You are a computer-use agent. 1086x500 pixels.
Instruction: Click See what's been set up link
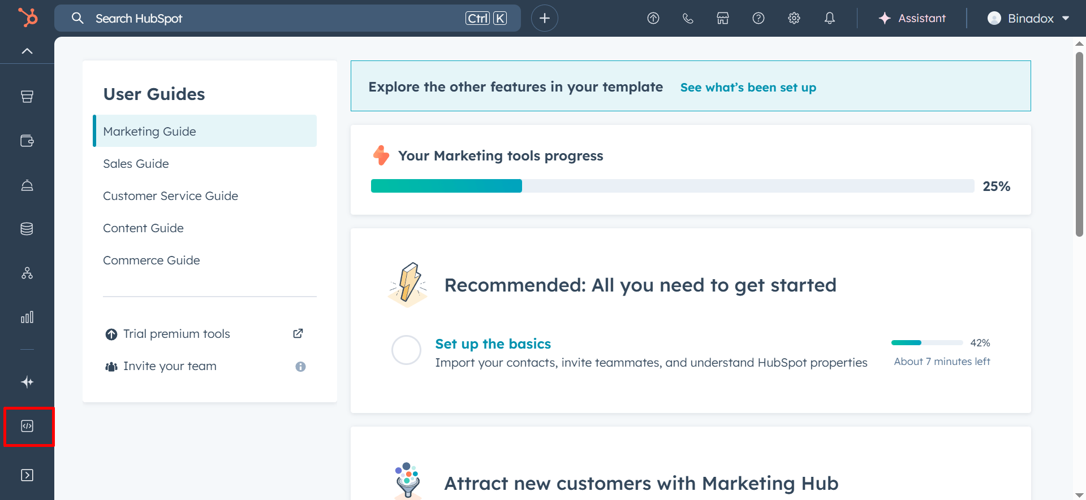pos(748,88)
